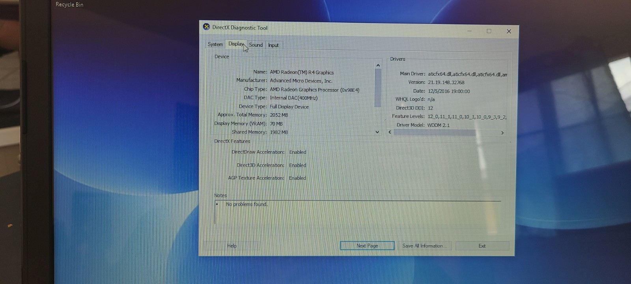631x284 pixels.
Task: Click the Device list scroll up arrow
Action: coord(378,65)
